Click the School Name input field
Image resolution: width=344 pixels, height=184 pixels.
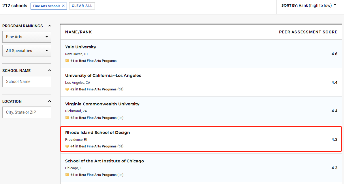(27, 81)
